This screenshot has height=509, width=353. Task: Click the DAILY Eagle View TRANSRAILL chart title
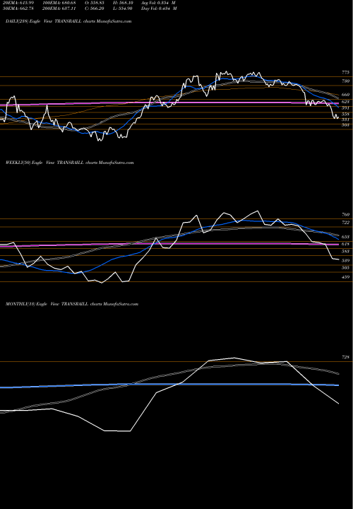point(68,21)
